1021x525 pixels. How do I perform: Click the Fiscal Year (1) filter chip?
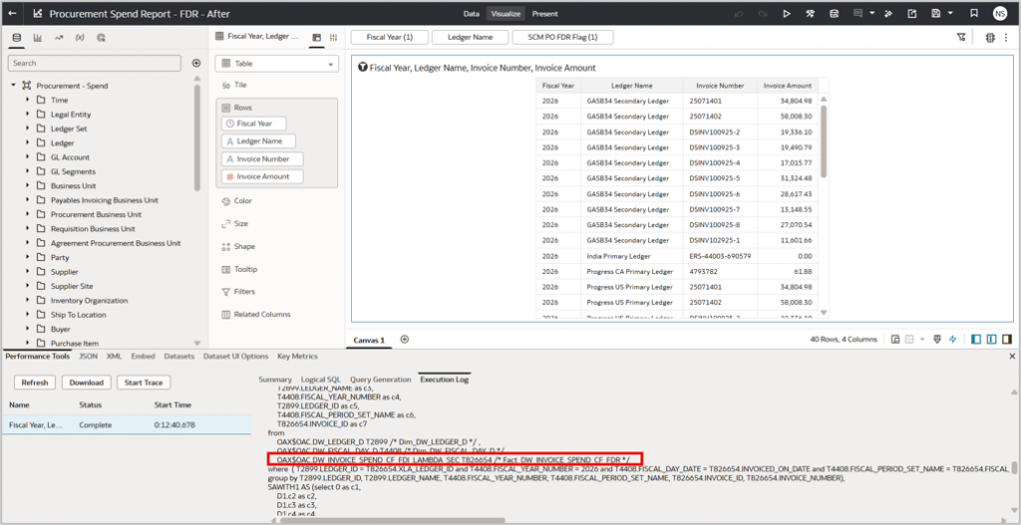point(390,38)
